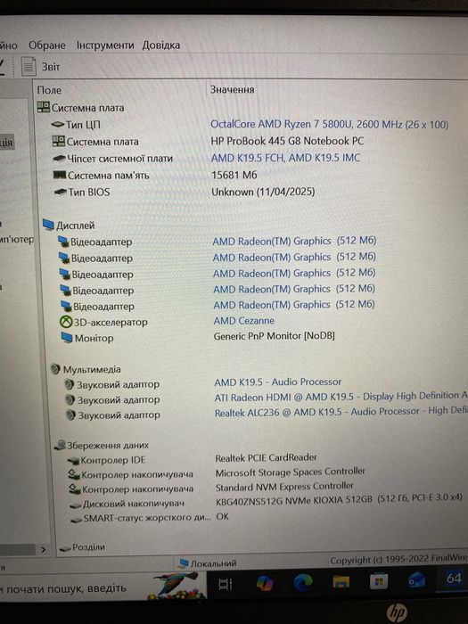
Task: Click the left panel scrollbar right arrow
Action: 43,550
